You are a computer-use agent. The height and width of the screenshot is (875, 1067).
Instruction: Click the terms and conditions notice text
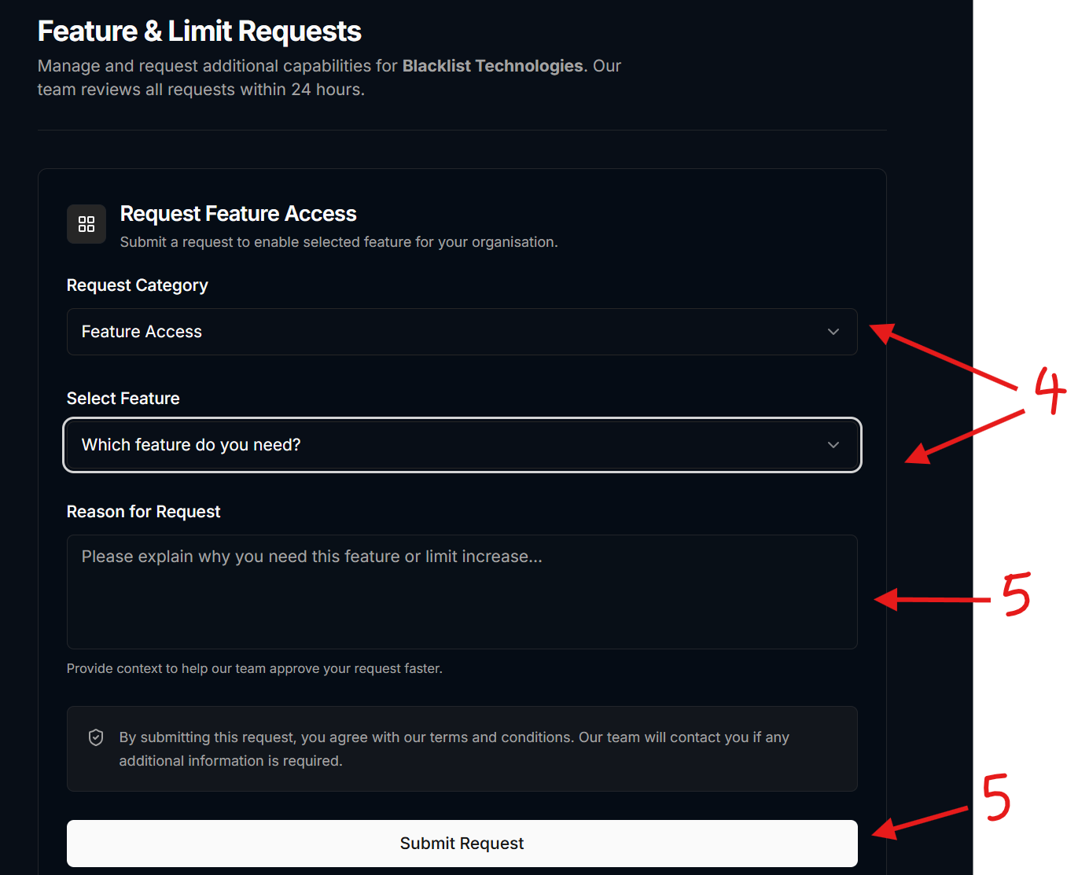[x=454, y=748]
